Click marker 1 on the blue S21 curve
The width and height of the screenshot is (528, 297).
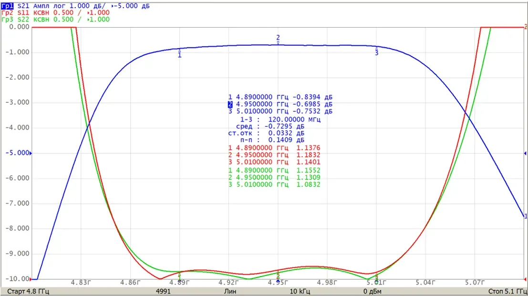179,52
